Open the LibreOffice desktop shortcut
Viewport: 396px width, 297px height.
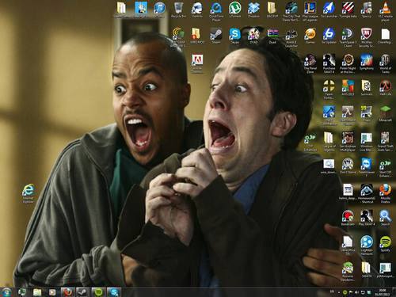pos(348,246)
